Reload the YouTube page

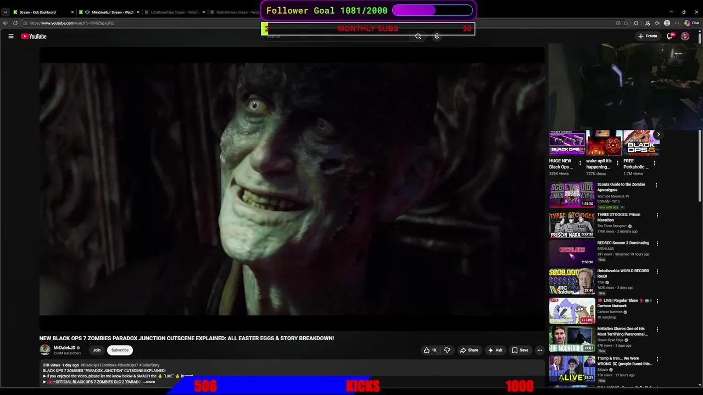[15, 23]
